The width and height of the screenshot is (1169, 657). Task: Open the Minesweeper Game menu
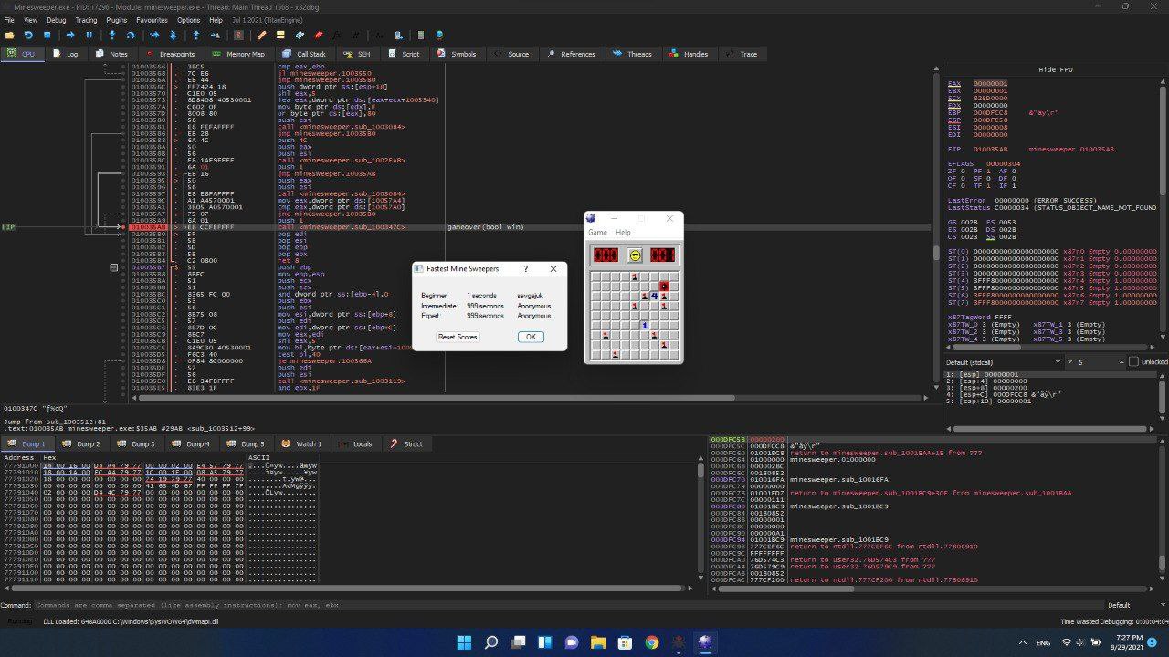597,232
